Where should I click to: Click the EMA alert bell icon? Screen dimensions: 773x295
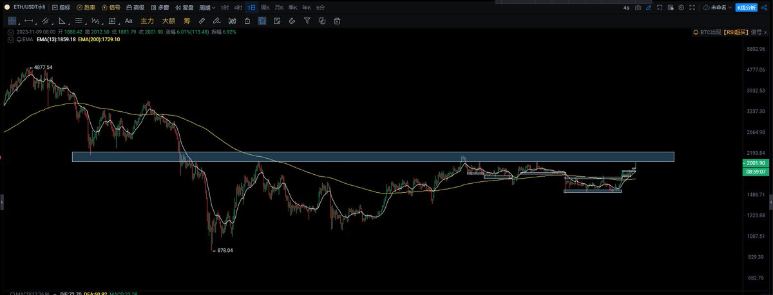[x=19, y=39]
